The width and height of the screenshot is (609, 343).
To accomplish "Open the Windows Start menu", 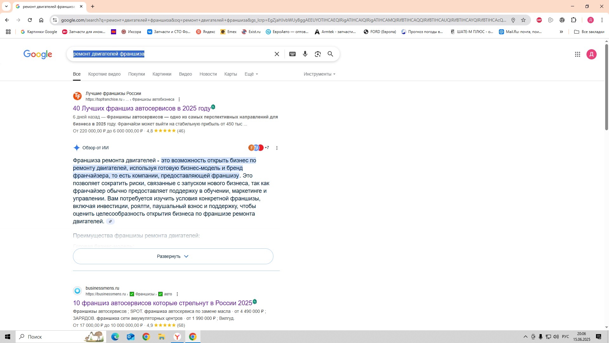I will [x=8, y=337].
